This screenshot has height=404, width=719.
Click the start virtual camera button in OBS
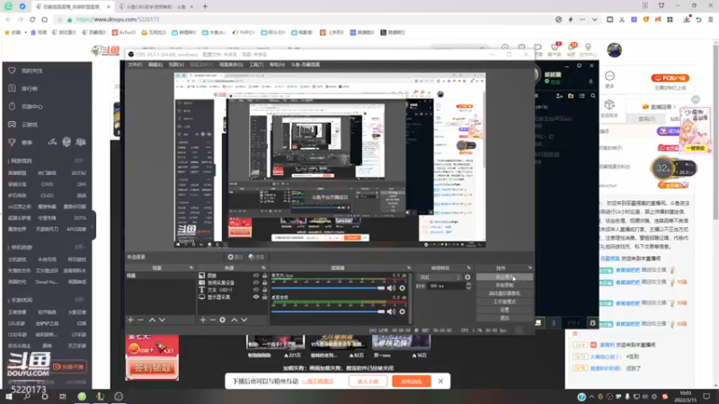click(x=504, y=294)
